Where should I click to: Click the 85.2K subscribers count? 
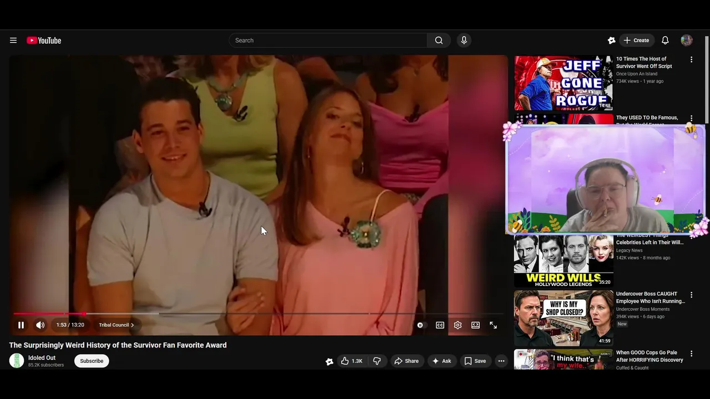pyautogui.click(x=46, y=365)
